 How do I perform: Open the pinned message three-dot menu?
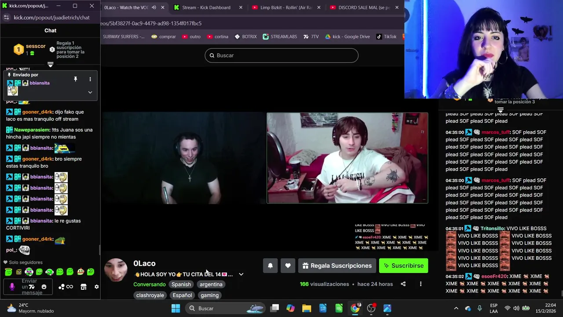(90, 79)
